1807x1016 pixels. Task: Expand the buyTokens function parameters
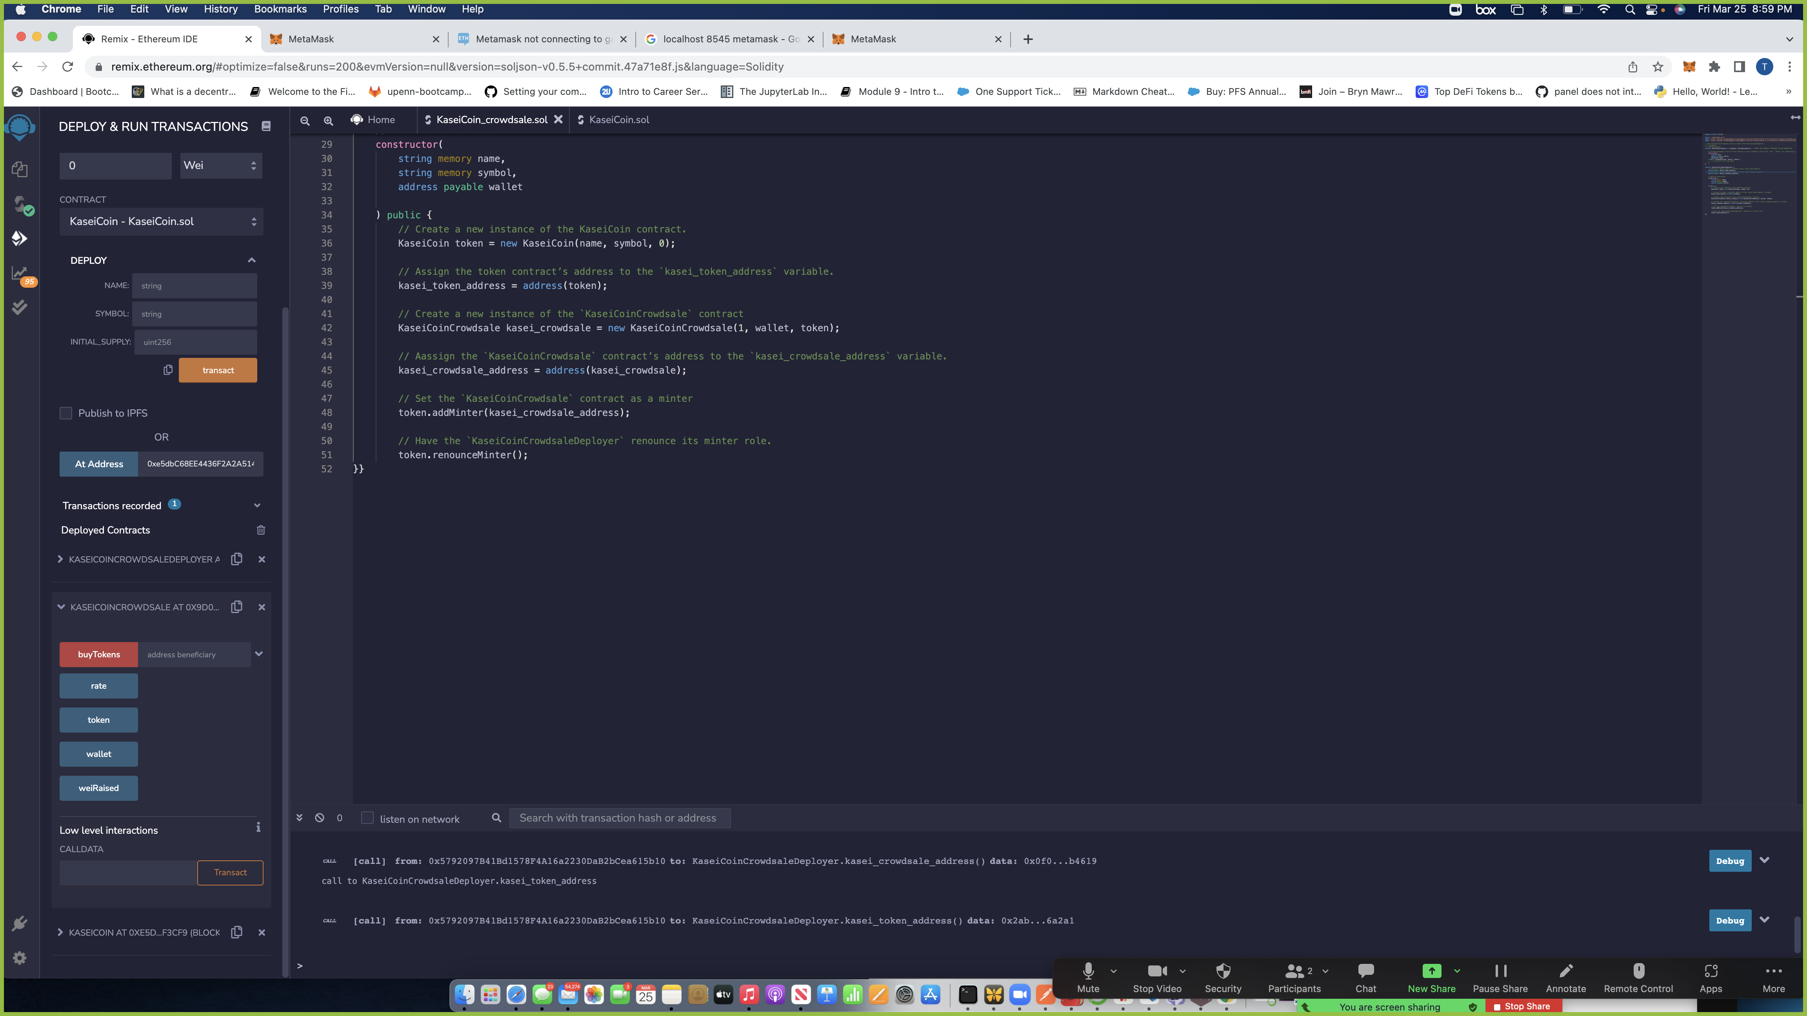(x=259, y=654)
